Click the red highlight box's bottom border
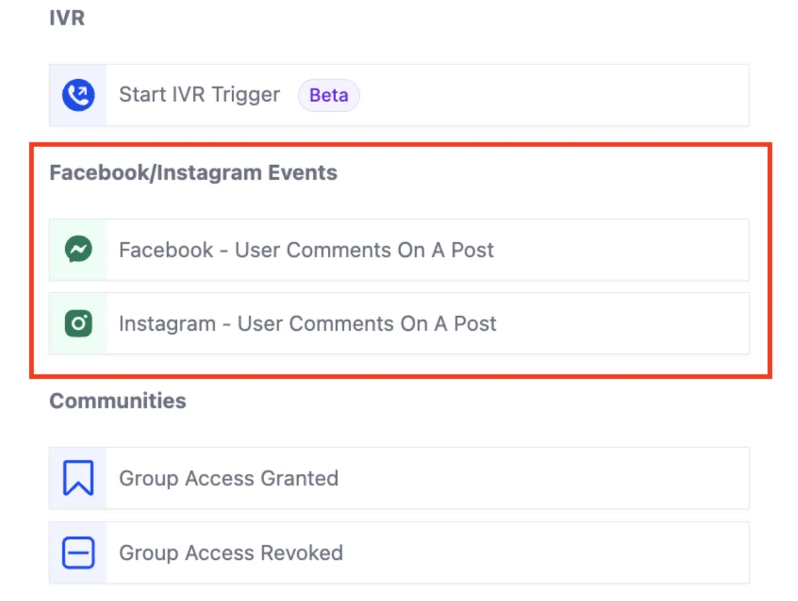The height and width of the screenshot is (601, 798). 399,377
